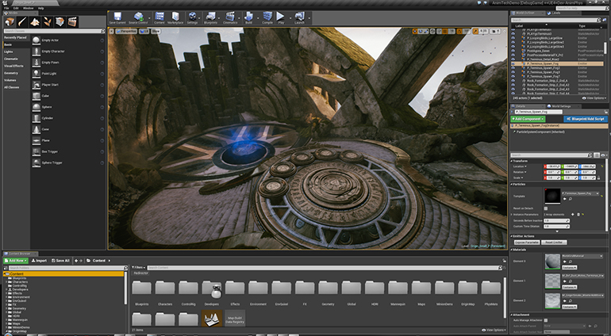
Task: Expand the Characters folder in tree
Action: 6,282
